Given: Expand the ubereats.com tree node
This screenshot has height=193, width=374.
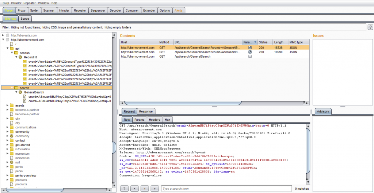Looking at the screenshot, I should (3, 35).
